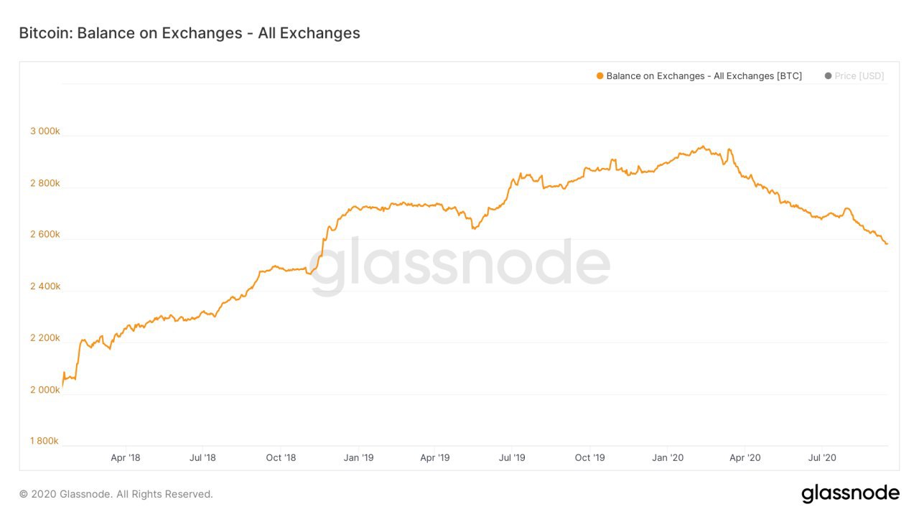
Task: Click the Apr '20 x-axis label
Action: click(745, 457)
